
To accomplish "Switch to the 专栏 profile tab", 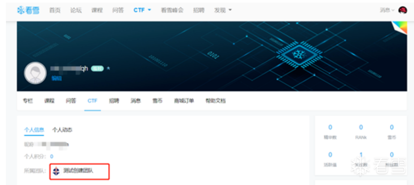I will (28, 101).
